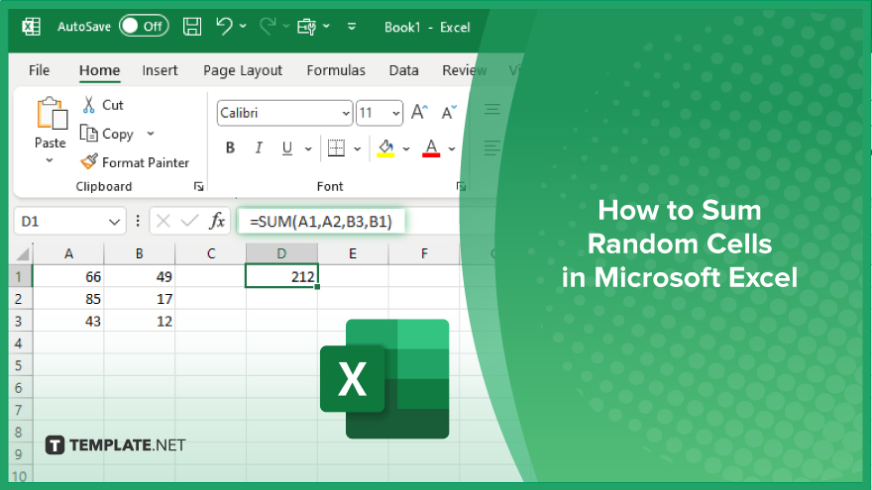Viewport: 872px width, 490px height.
Task: Expand the Underline style arrow
Action: pos(308,148)
